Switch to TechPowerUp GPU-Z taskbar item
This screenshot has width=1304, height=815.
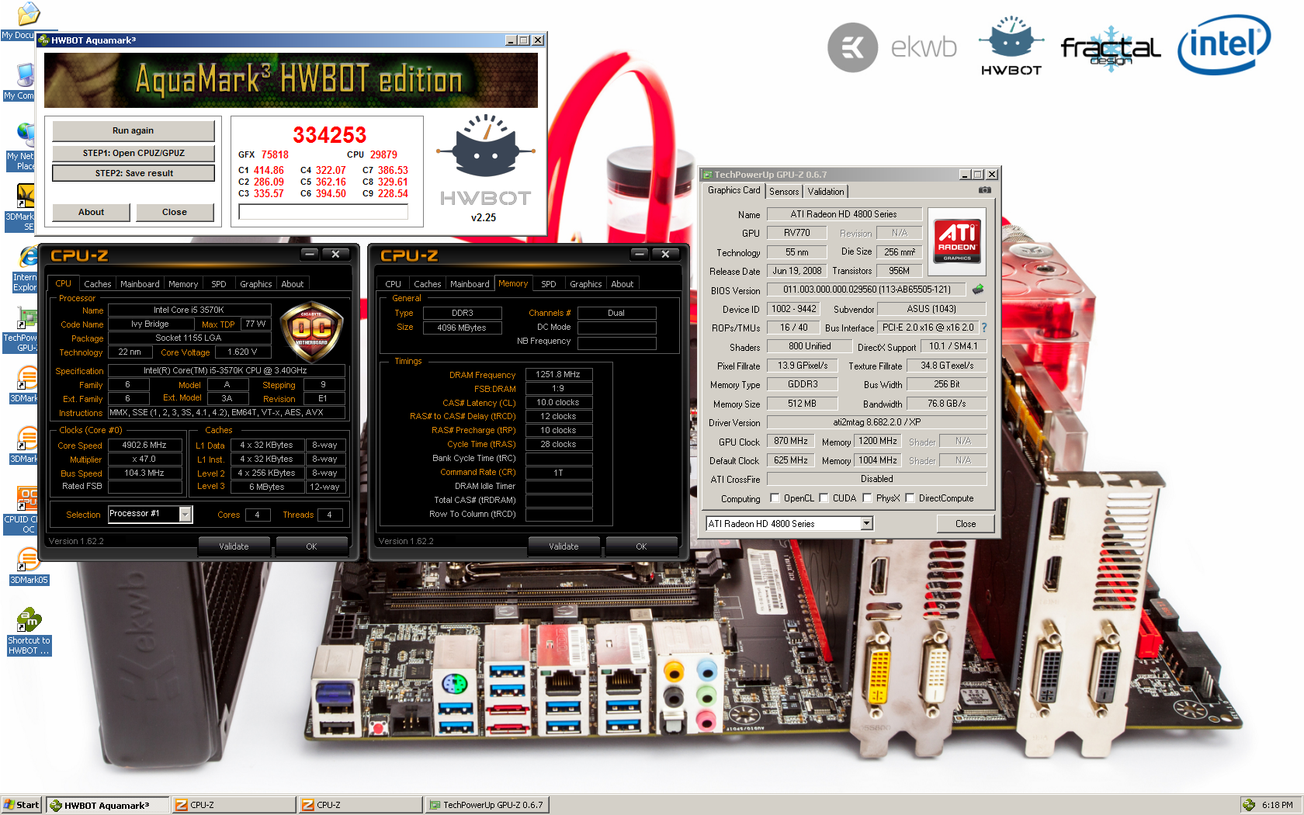(487, 805)
